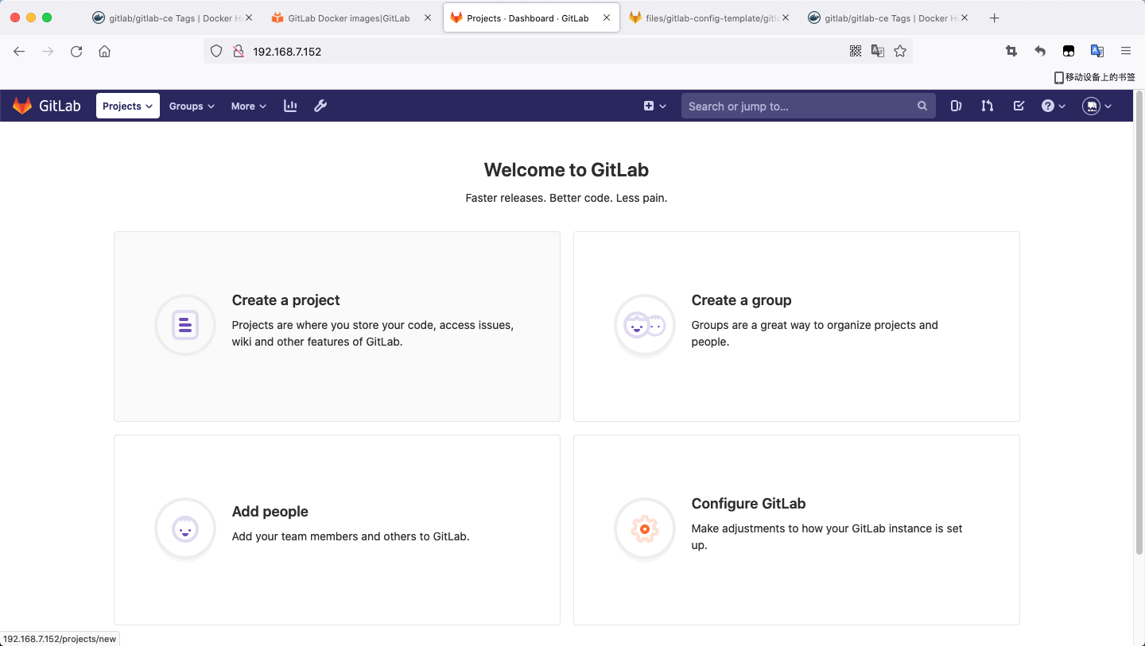1145x646 pixels.
Task: Click the GitLab fox logo
Action: pyautogui.click(x=22, y=106)
